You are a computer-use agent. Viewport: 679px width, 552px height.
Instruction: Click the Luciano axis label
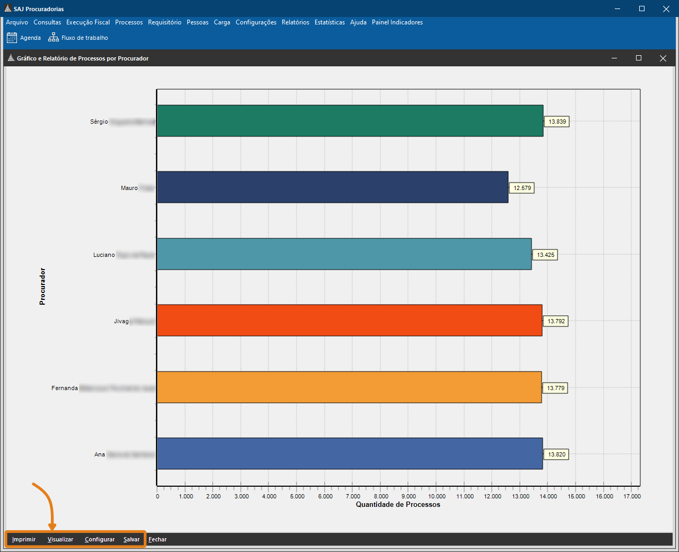click(x=104, y=255)
